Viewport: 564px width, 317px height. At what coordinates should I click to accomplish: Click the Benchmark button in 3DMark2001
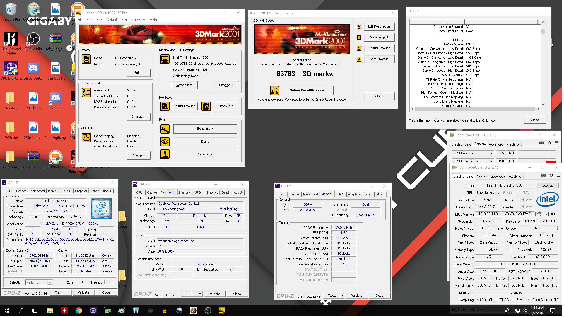(206, 129)
